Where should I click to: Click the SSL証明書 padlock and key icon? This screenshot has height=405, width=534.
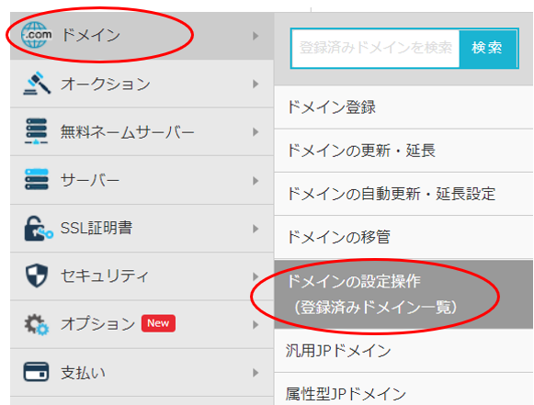39,229
